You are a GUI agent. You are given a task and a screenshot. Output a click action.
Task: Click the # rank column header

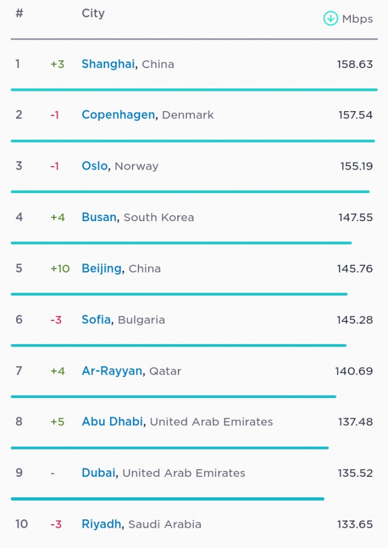[19, 13]
